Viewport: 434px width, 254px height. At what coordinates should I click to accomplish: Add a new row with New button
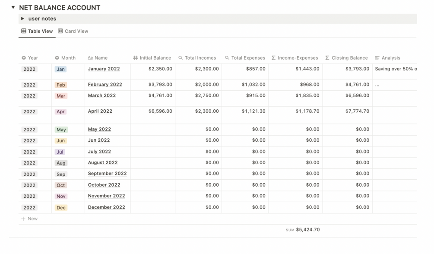29,219
